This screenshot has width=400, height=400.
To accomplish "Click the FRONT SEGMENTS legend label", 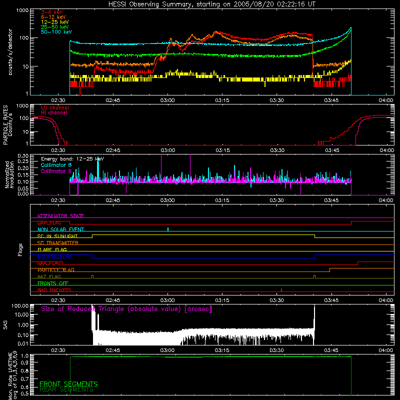I will tap(68, 384).
